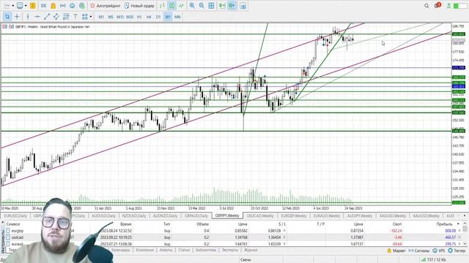This screenshot has width=469, height=263.
Task: Open the IDE MetaEditor icon
Action: pos(44,6)
